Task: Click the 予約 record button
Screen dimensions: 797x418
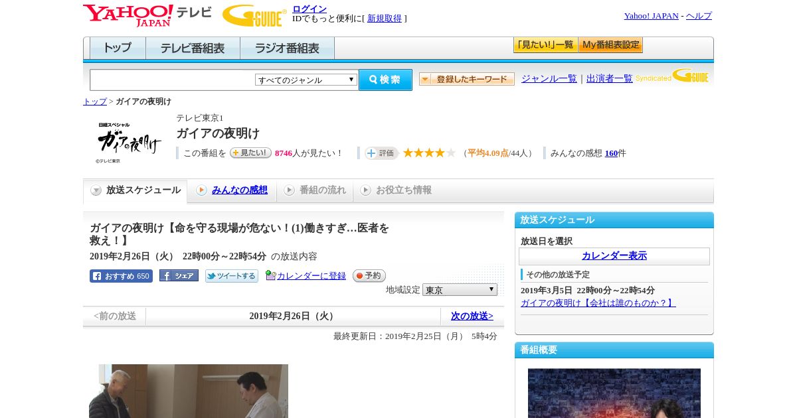Action: [x=369, y=275]
